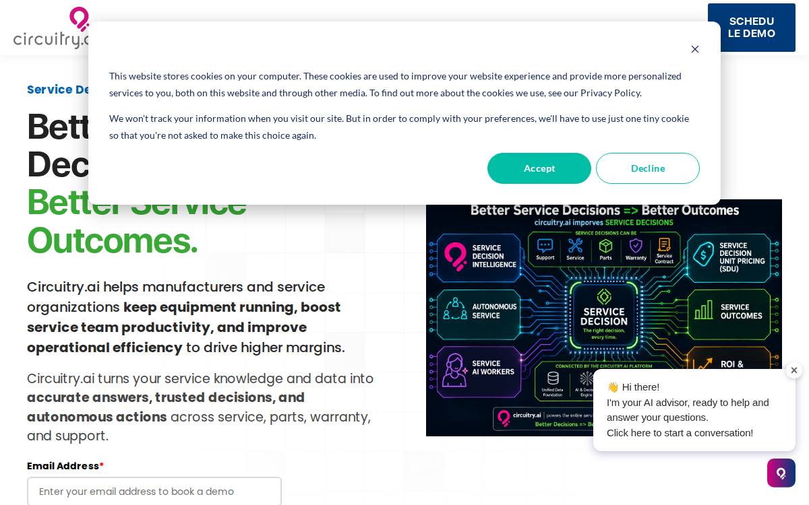
Task: Click the Service Decision Unit Pricing tile
Action: (729, 257)
